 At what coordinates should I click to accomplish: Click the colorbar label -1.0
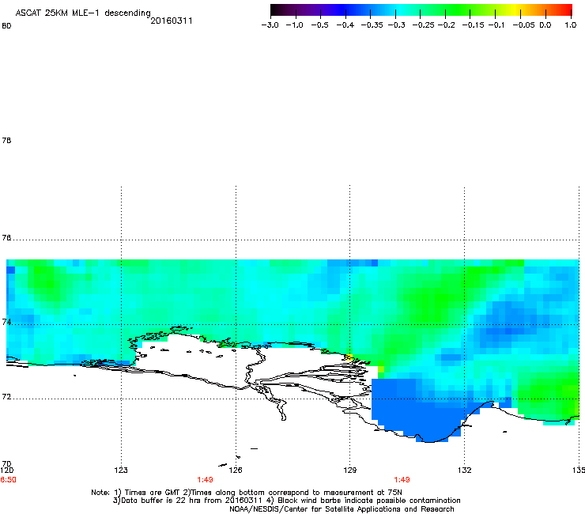click(294, 25)
